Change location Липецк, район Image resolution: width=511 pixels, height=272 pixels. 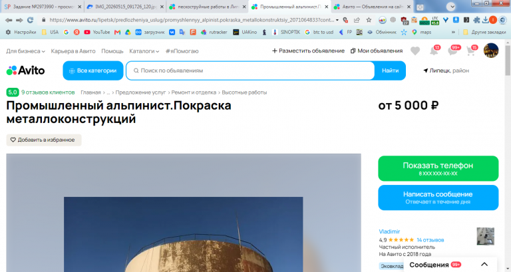(x=446, y=70)
